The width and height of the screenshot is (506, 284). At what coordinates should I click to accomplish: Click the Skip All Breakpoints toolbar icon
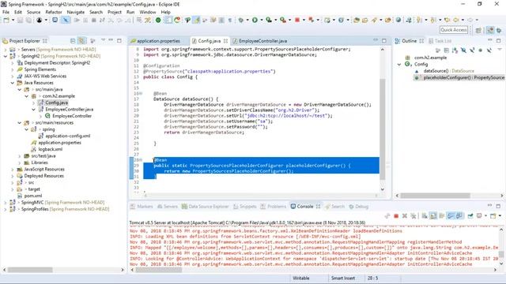(x=66, y=20)
